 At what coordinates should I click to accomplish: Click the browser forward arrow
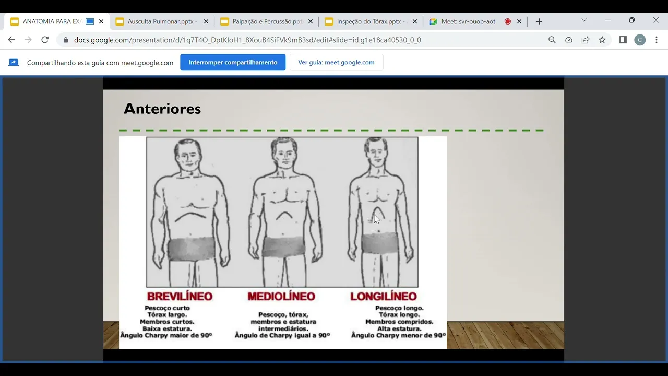pos(28,40)
